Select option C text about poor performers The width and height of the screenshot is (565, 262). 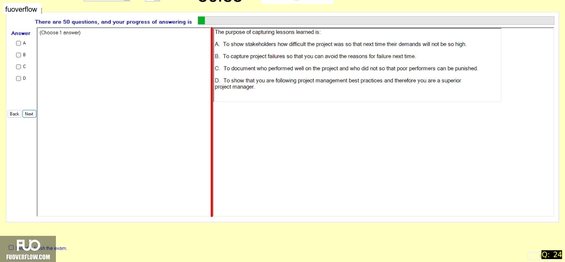[x=346, y=68]
